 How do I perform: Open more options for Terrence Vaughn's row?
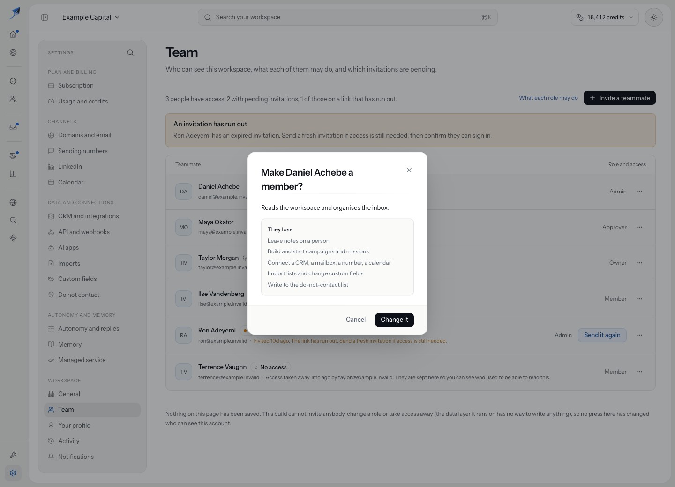pos(639,372)
